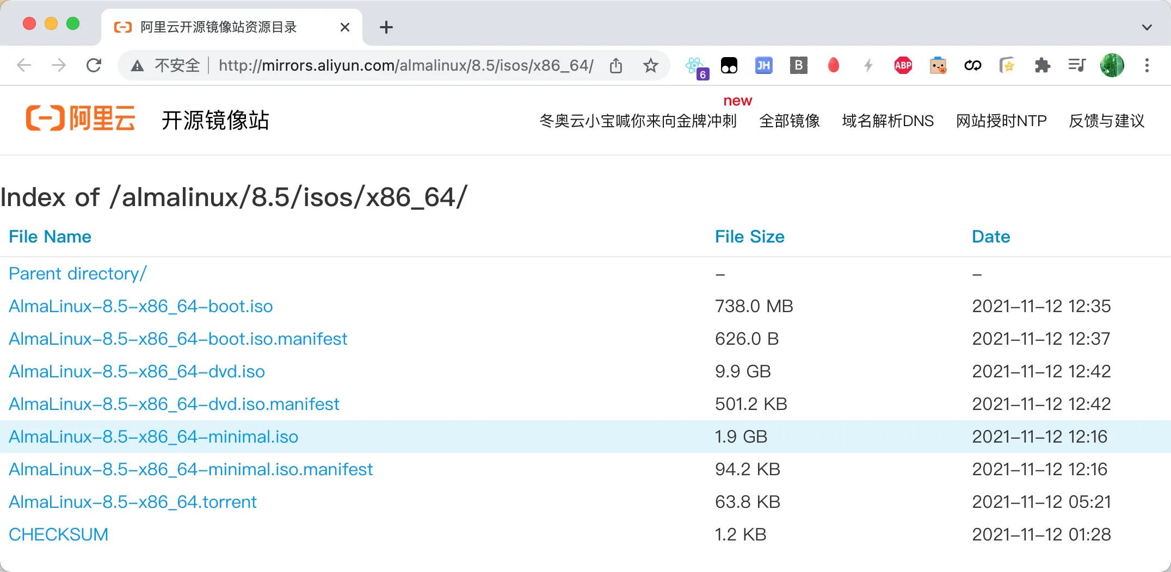This screenshot has height=572, width=1171.
Task: Click the 9.9 GB file size cell
Action: click(x=743, y=371)
